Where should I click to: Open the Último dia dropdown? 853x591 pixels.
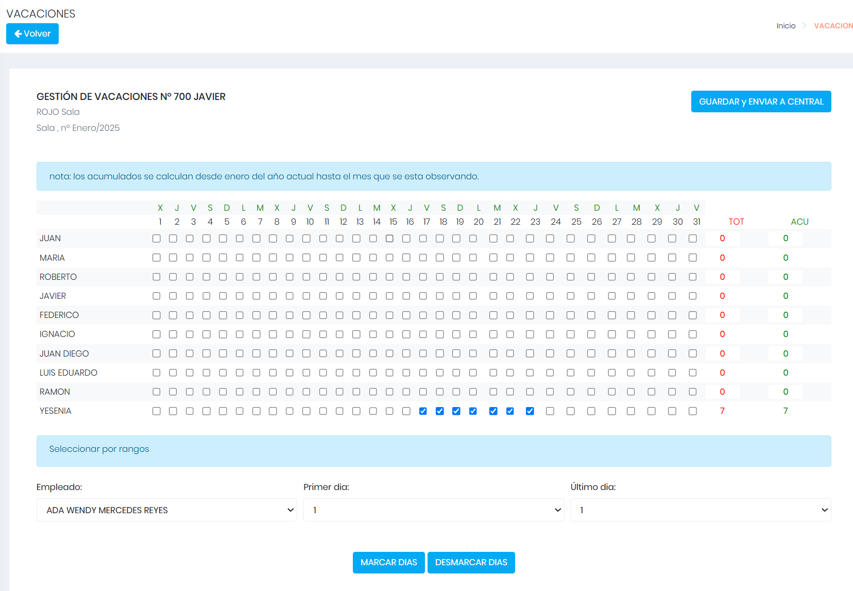(700, 510)
